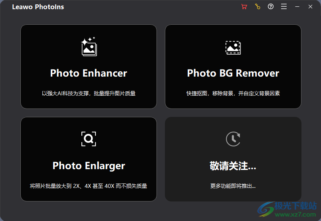The width and height of the screenshot is (321, 221).
Task: Click text "更多功能即将推出..."
Action: pos(233,186)
